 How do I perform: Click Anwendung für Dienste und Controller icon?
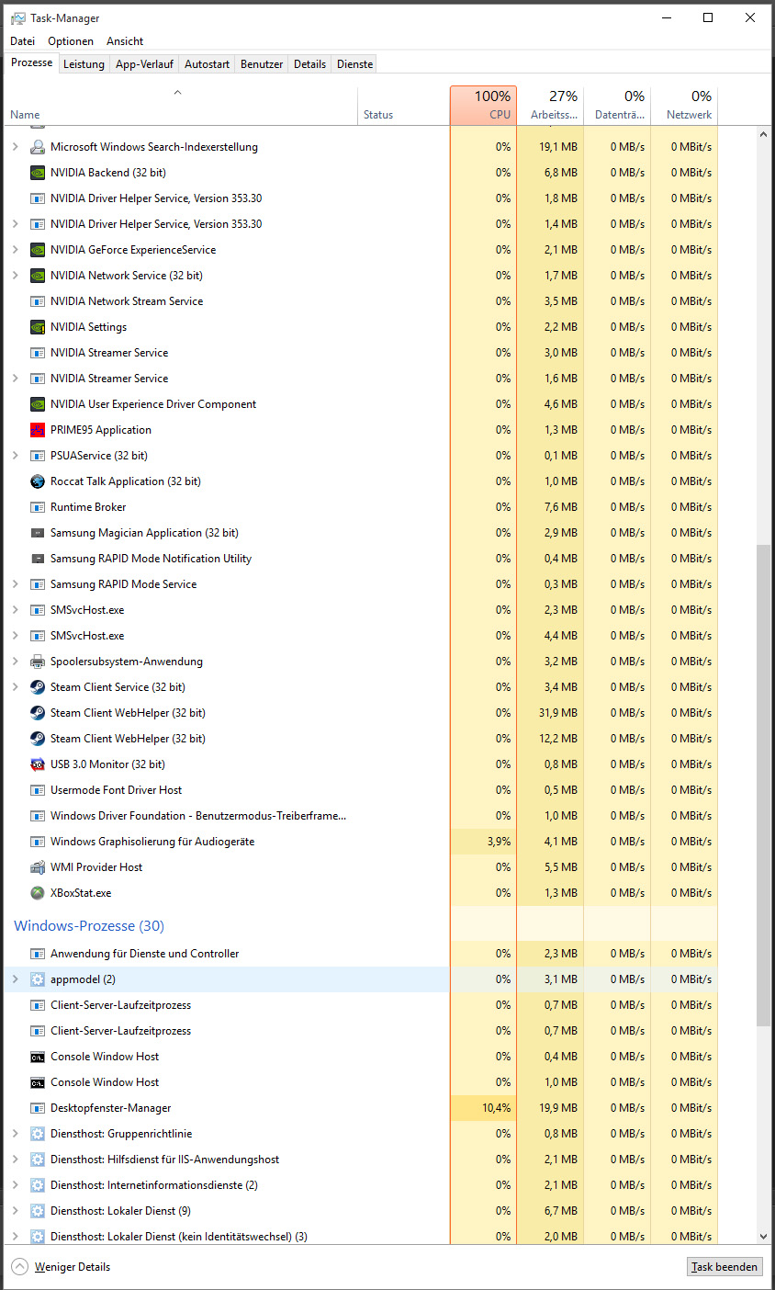(38, 954)
